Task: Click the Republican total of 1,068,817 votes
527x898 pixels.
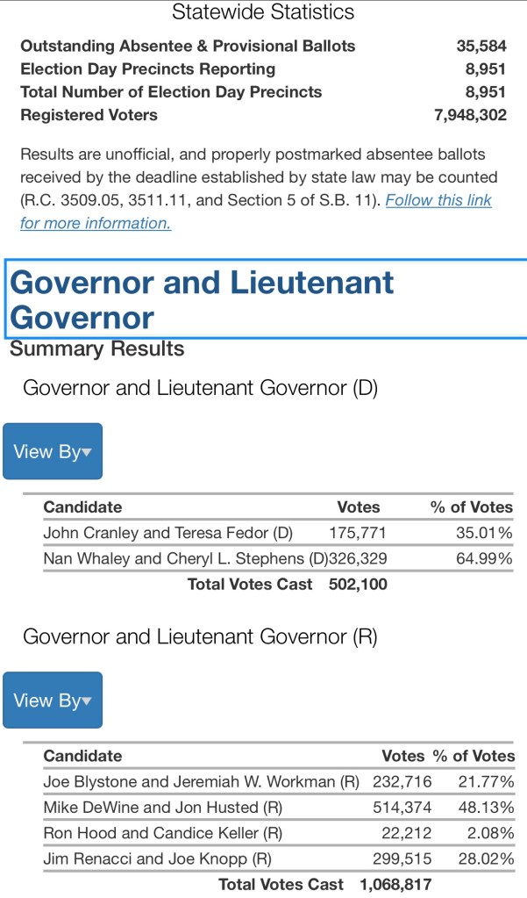Action: point(395,884)
